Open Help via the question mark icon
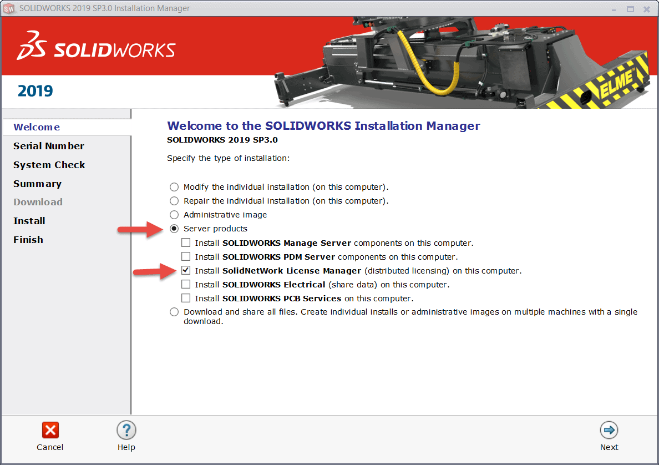The width and height of the screenshot is (659, 465). 126,430
